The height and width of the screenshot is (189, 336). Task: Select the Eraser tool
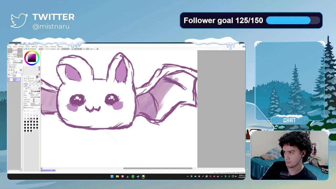click(29, 85)
